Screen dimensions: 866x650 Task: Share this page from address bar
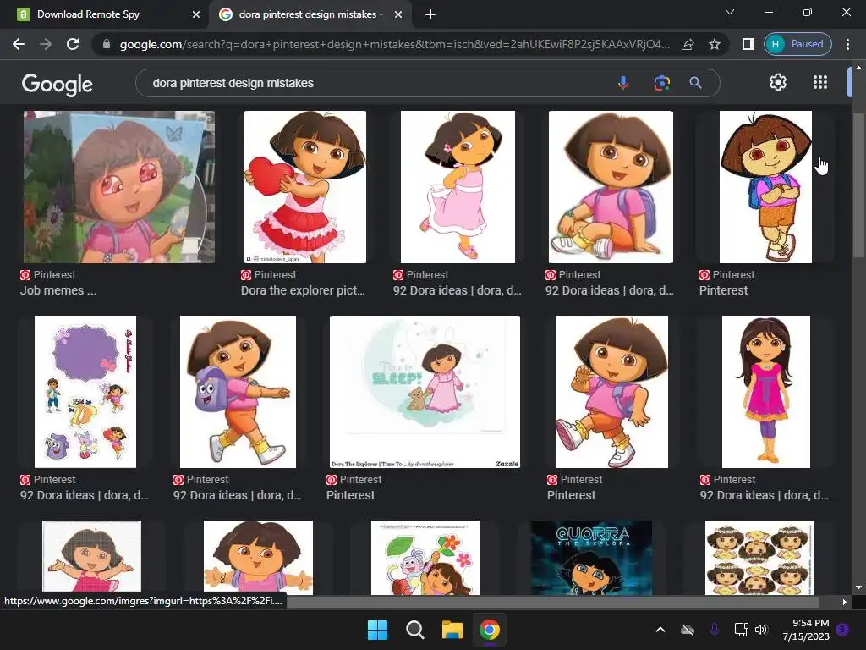pos(688,44)
